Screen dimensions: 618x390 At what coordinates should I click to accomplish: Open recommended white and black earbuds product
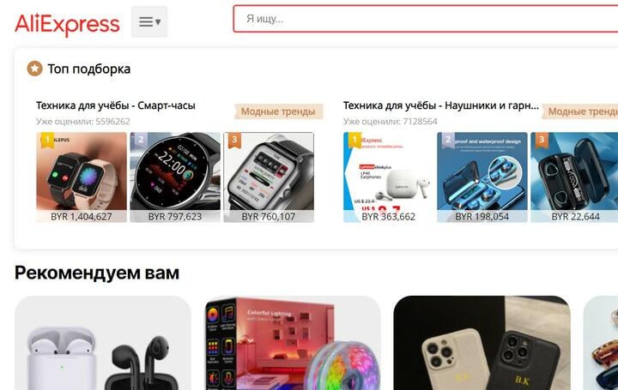(103, 343)
